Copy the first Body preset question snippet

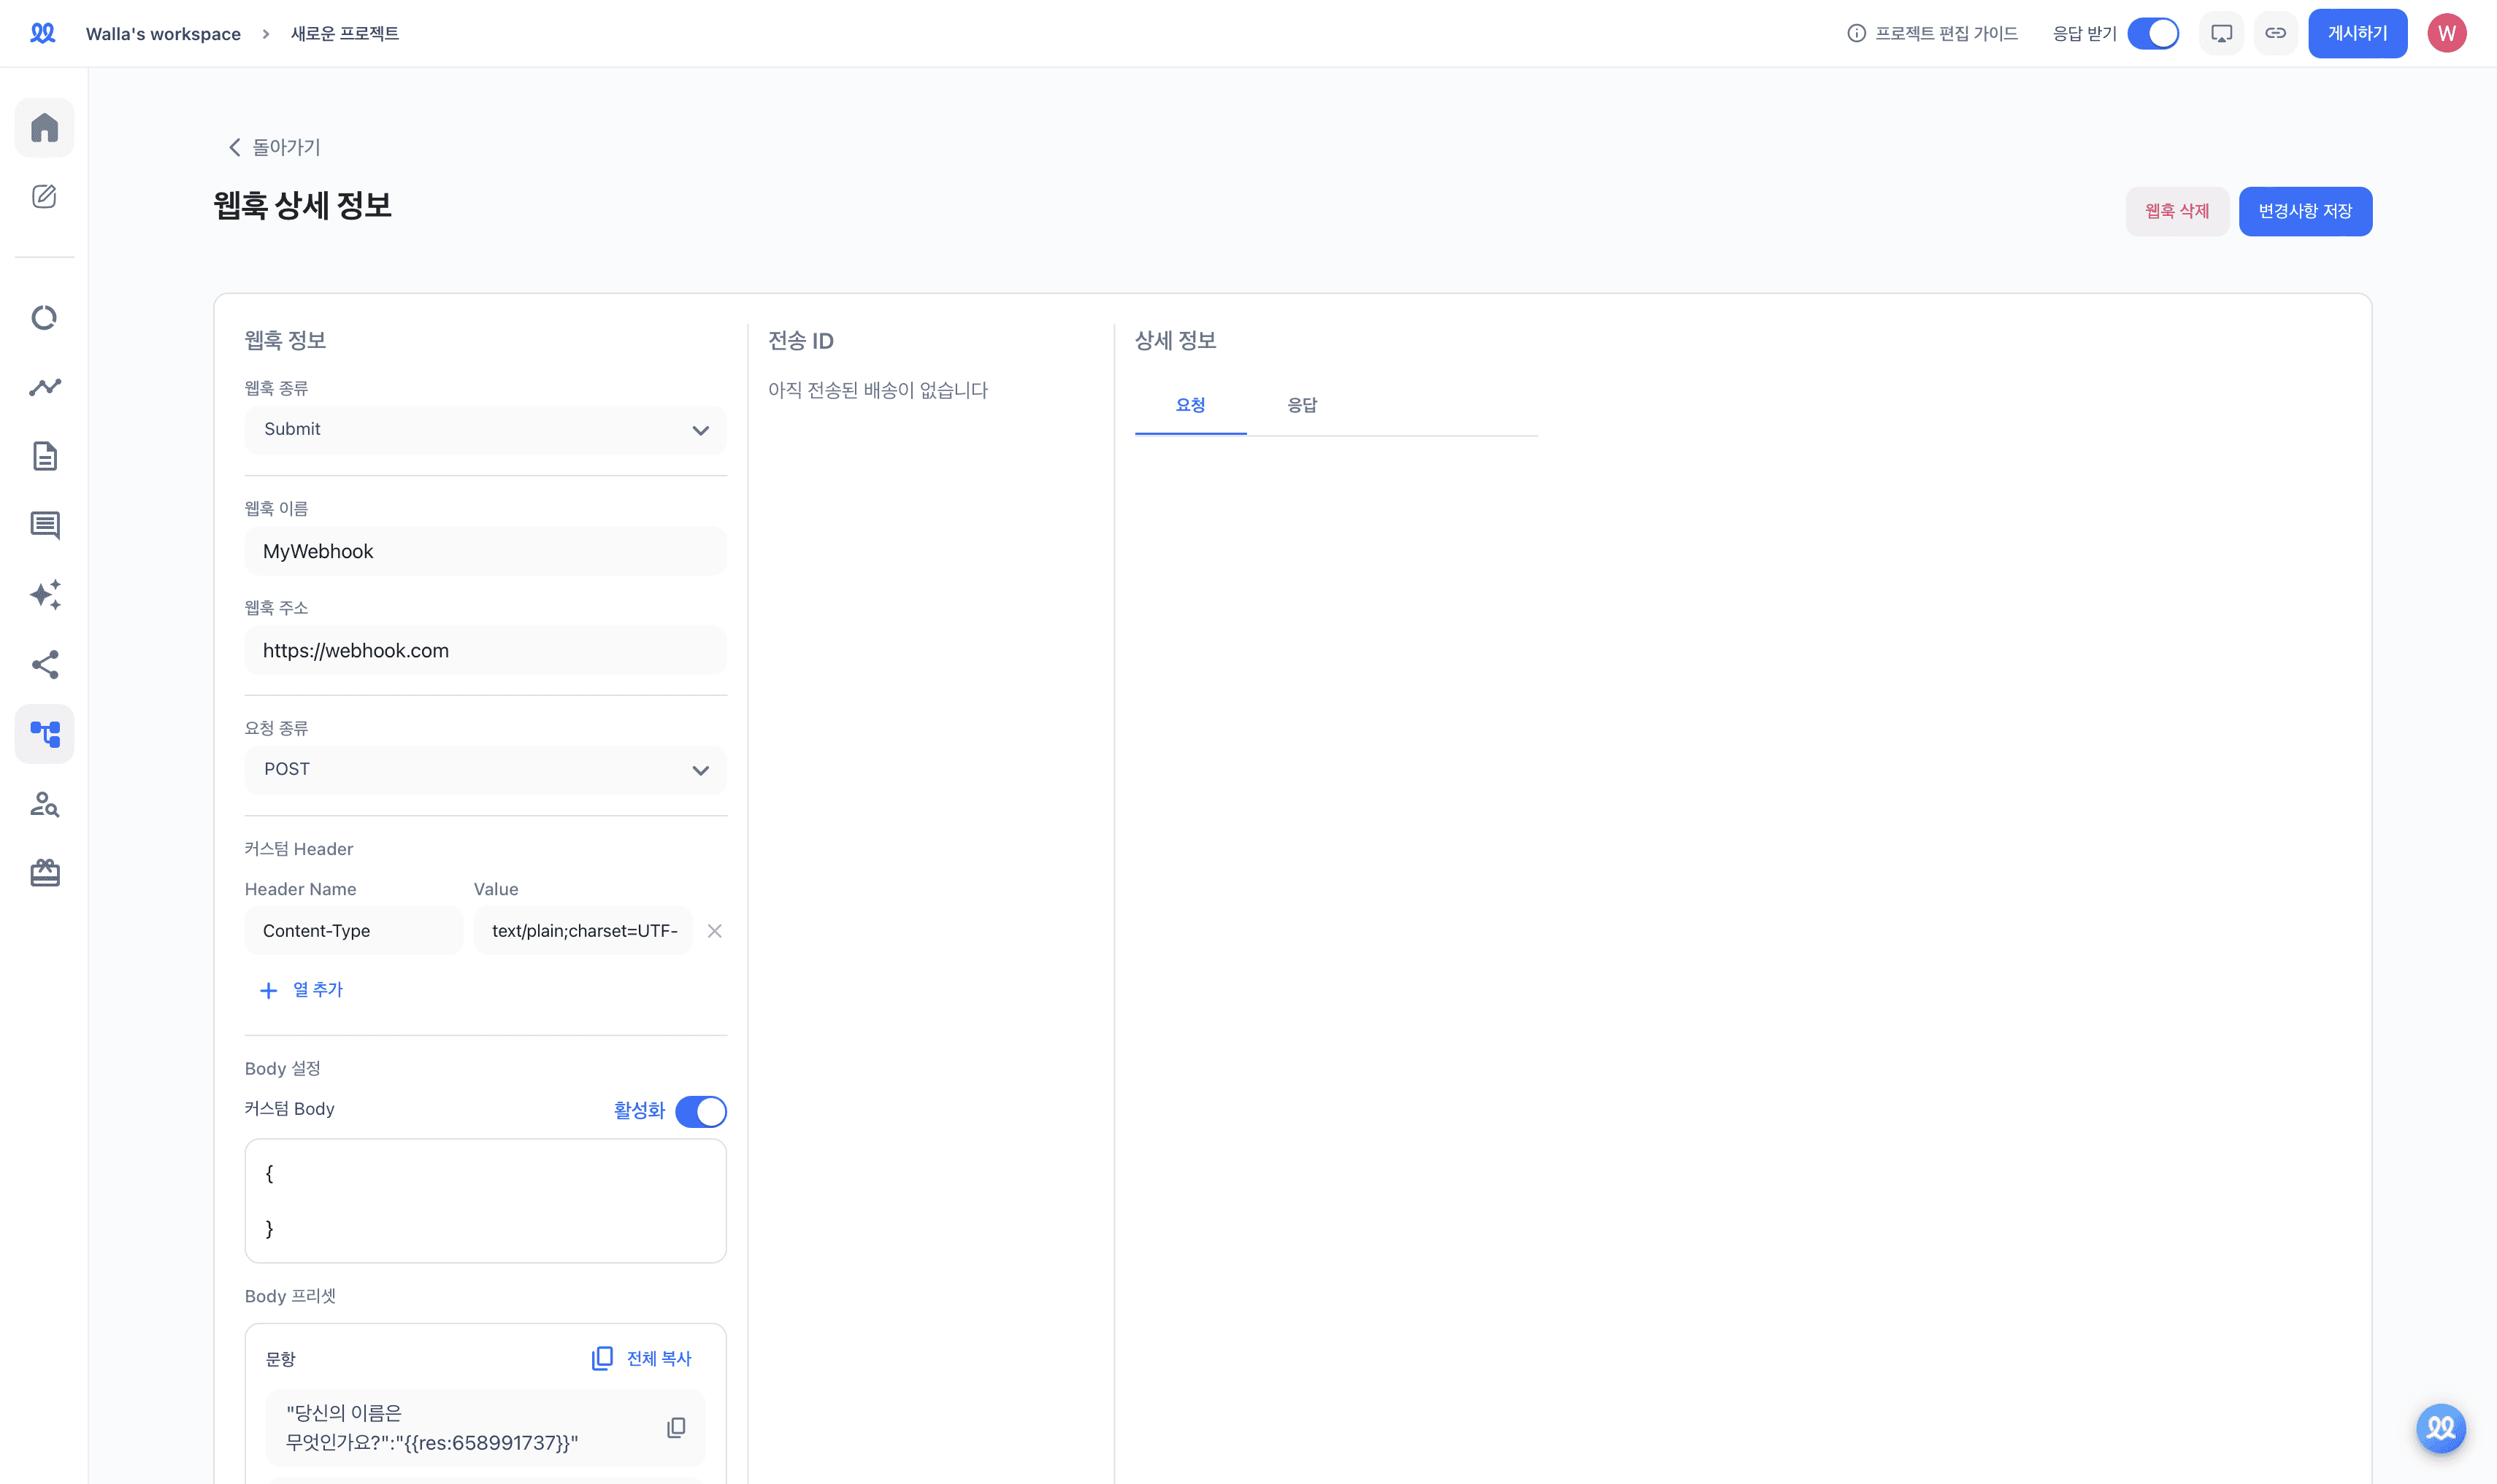[676, 1427]
